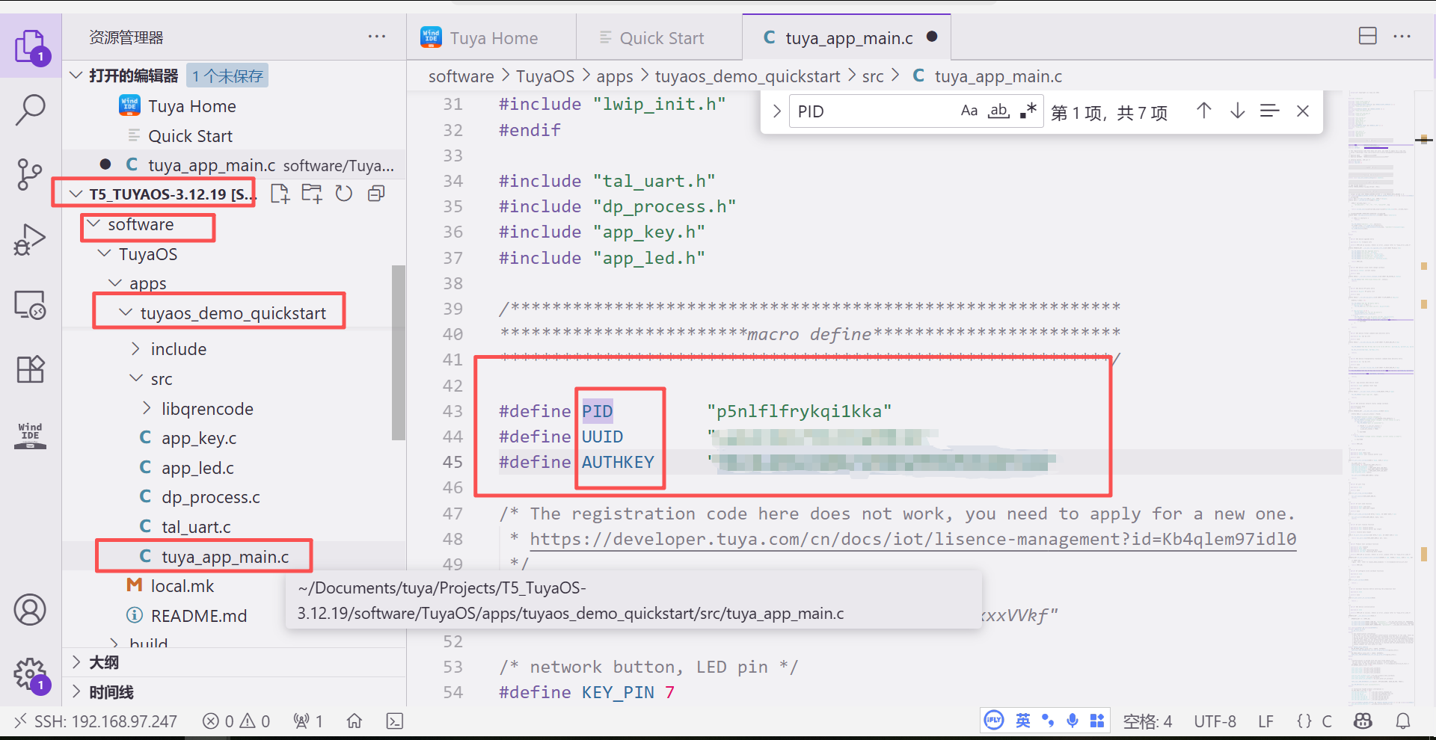Toggle match case in find widget
1436x740 pixels.
(x=969, y=111)
